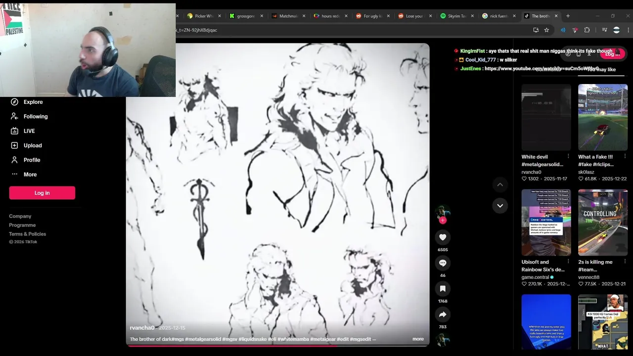
Task: Go to previous video with up chevron
Action: pos(500,184)
